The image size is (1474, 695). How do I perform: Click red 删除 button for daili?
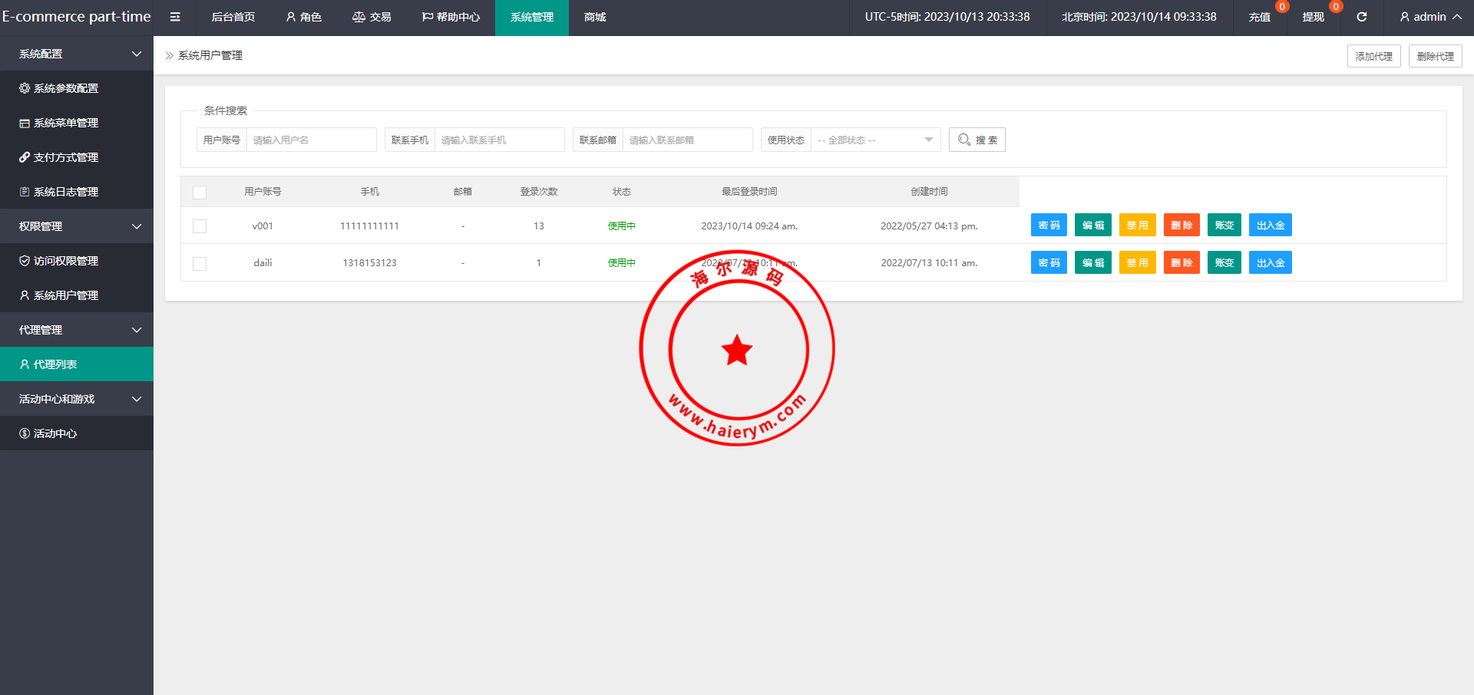pyautogui.click(x=1181, y=262)
